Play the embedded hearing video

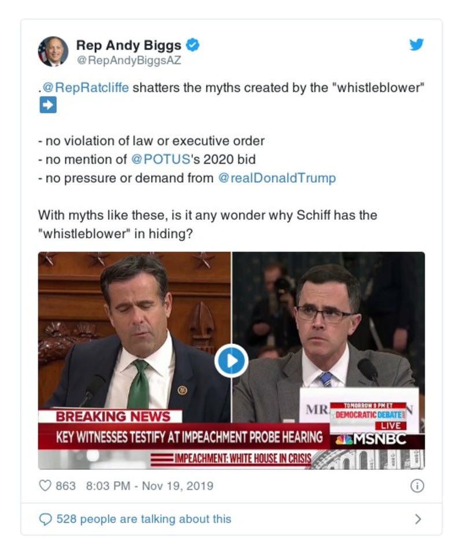[x=231, y=361]
